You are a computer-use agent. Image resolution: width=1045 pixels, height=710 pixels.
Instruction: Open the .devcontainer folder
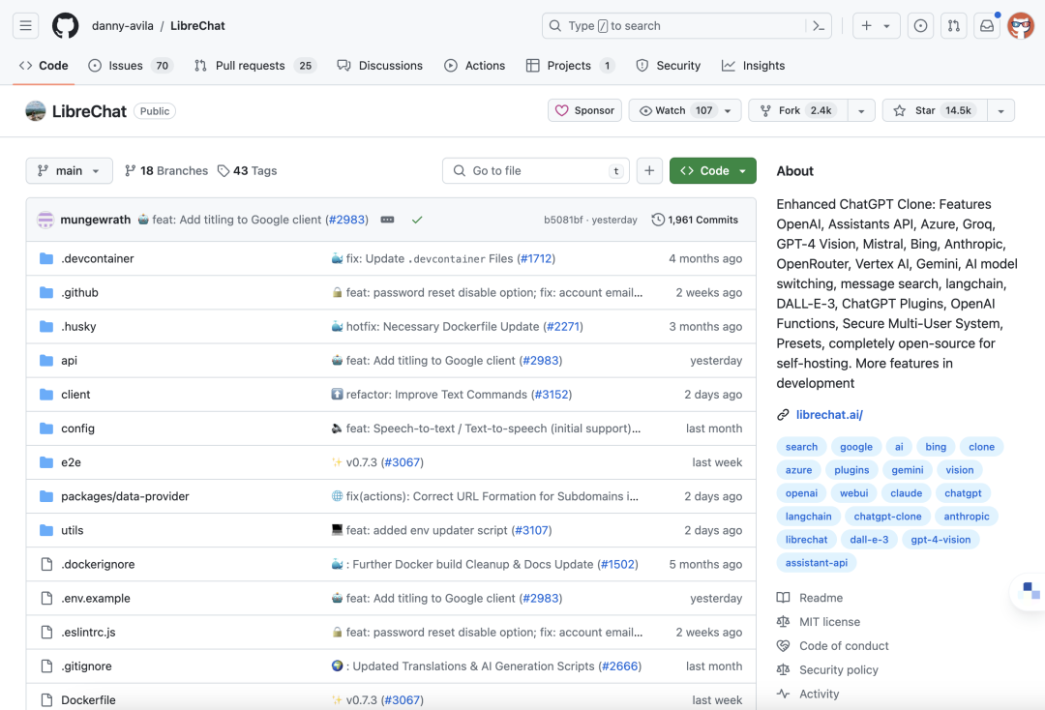(x=98, y=258)
